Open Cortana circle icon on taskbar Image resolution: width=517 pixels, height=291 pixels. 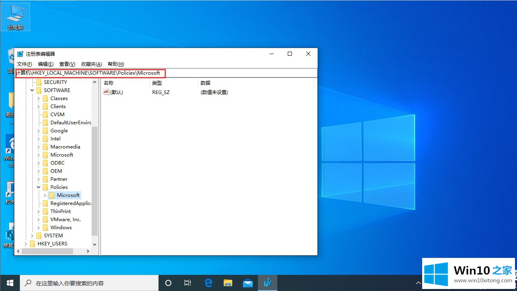(x=169, y=283)
